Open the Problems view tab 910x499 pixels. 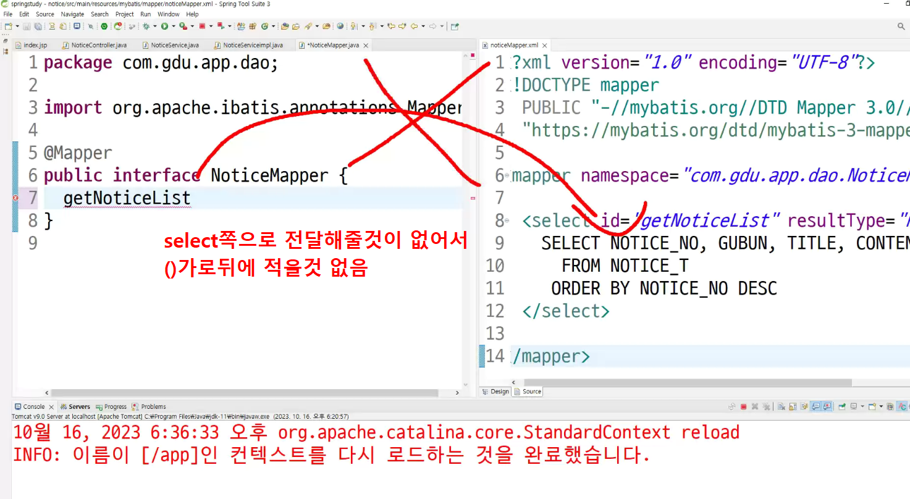coord(149,407)
